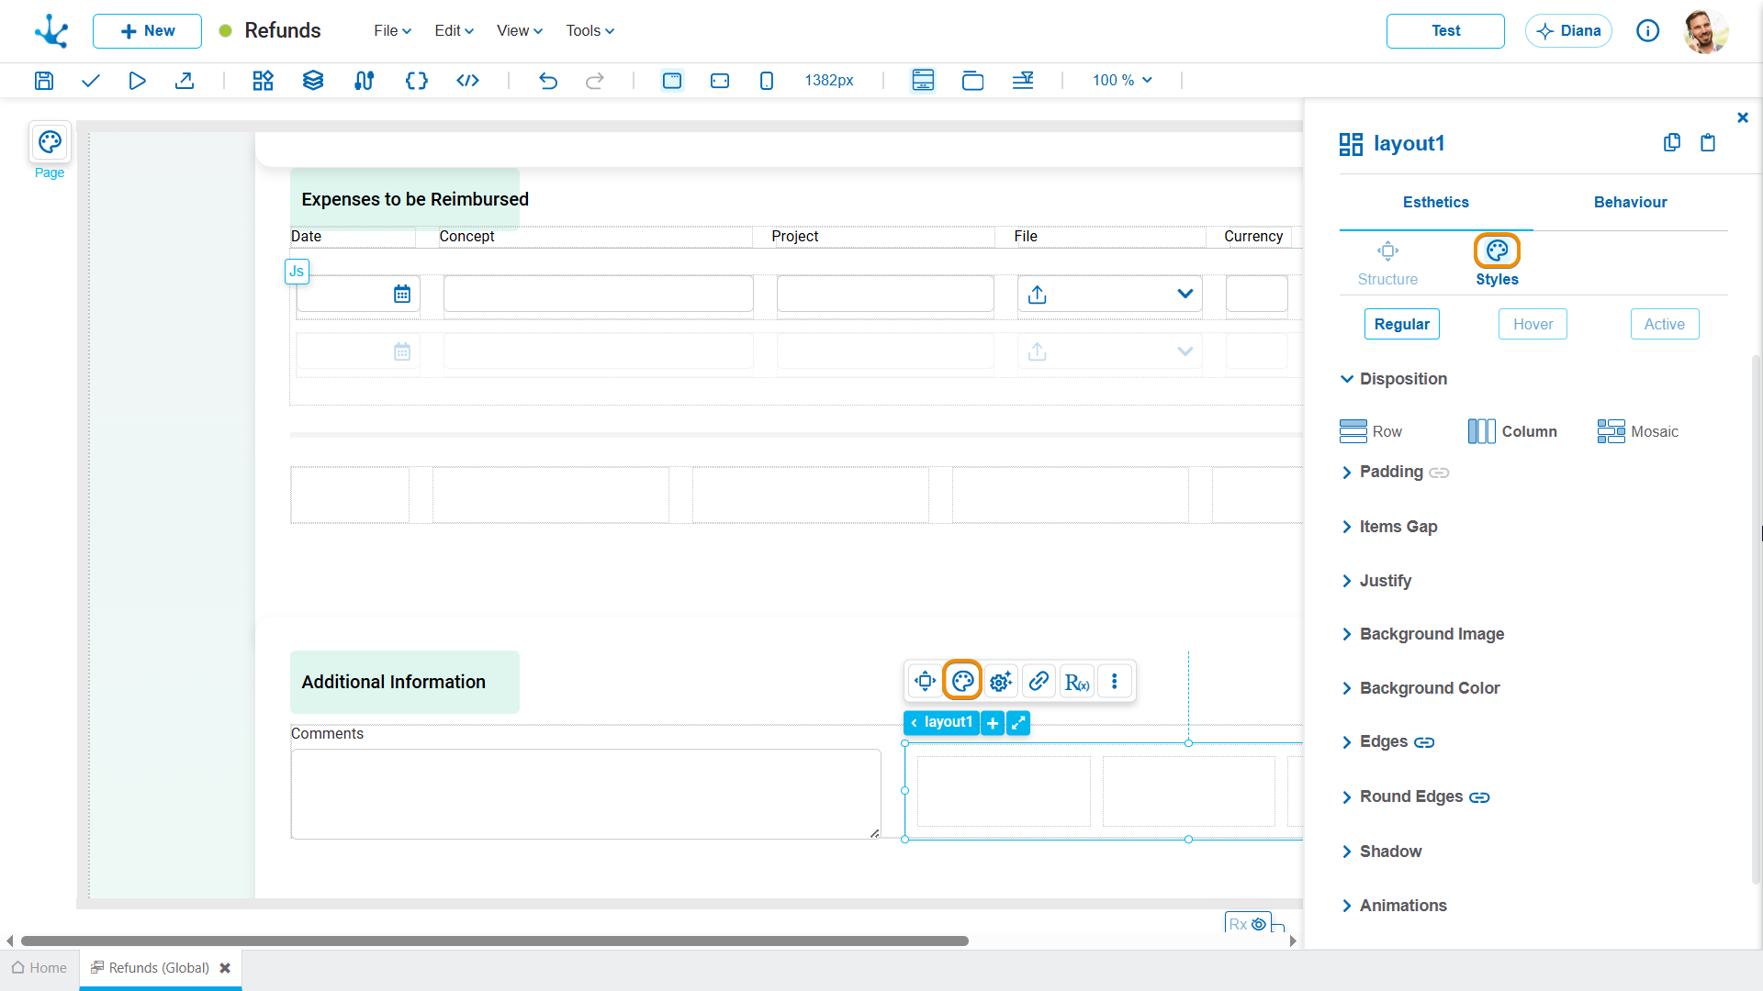The image size is (1763, 991).
Task: Open the HTML tag code icon
Action: pos(468,81)
